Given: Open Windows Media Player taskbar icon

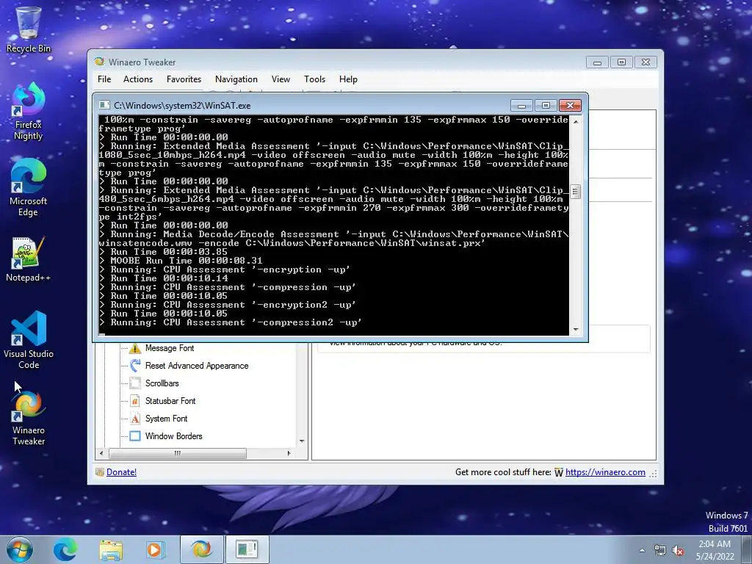Looking at the screenshot, I should tap(155, 549).
